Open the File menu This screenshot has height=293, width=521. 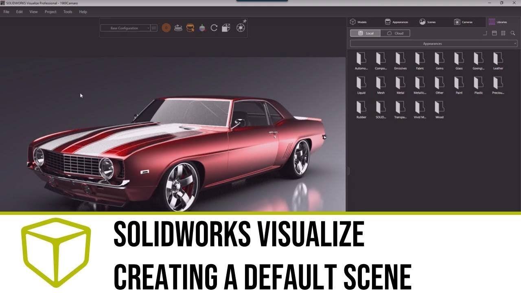(6, 12)
